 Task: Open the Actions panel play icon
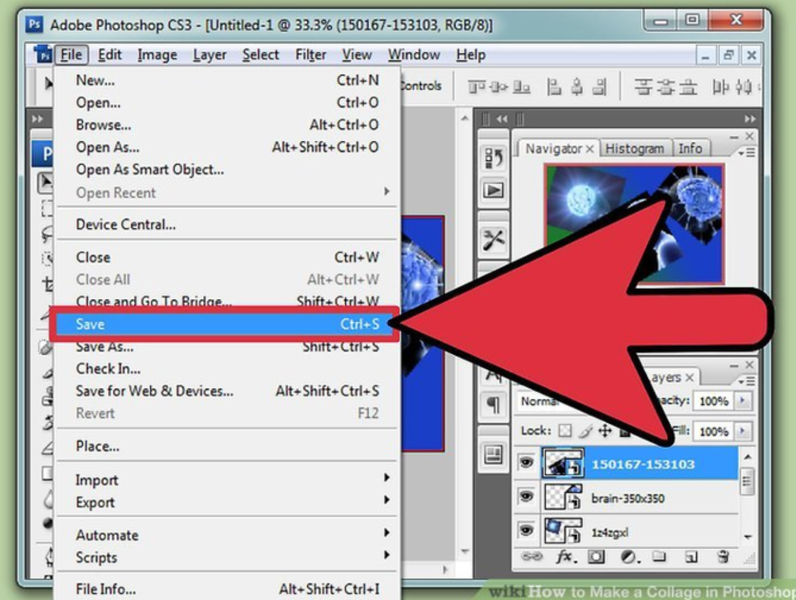(x=494, y=190)
